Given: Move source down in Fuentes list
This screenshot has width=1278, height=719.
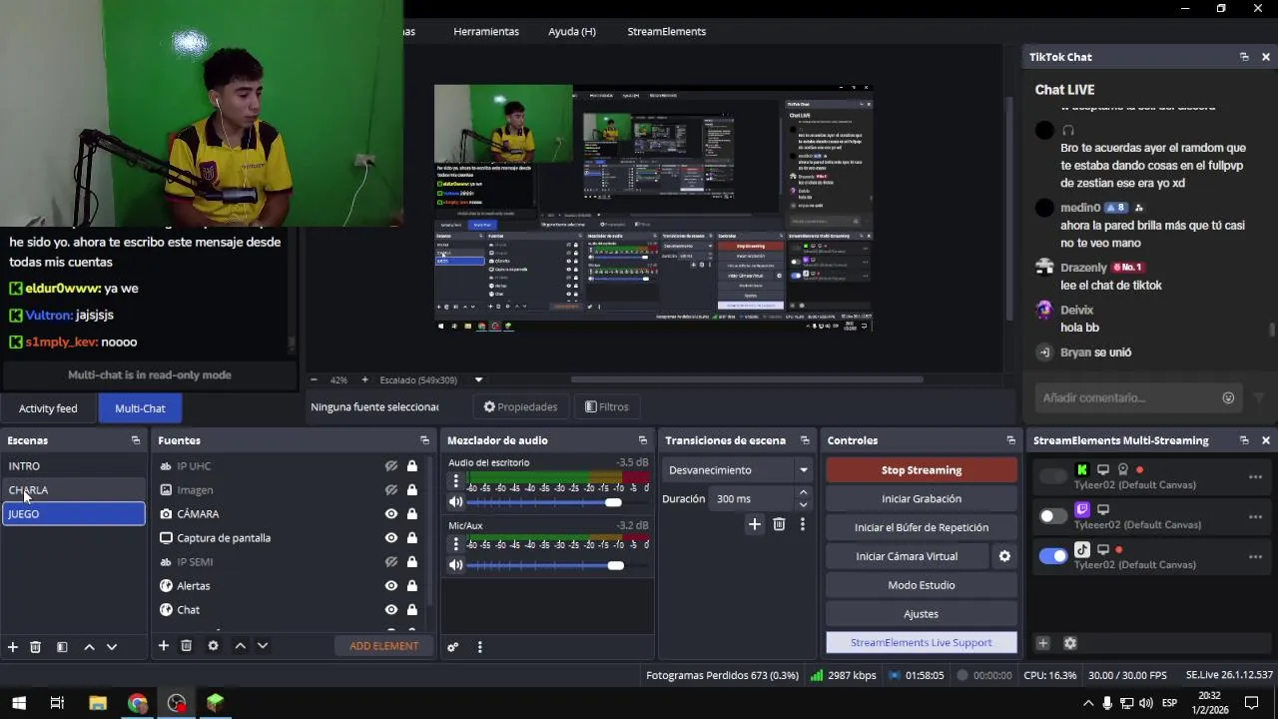Looking at the screenshot, I should click(x=263, y=646).
